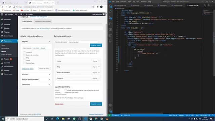The width and height of the screenshot is (215, 121).
Task: Select the Editar menús tab
Action: click(27, 22)
